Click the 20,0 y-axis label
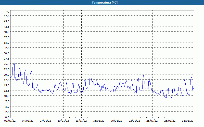The image size is (204, 127). coord(7,75)
